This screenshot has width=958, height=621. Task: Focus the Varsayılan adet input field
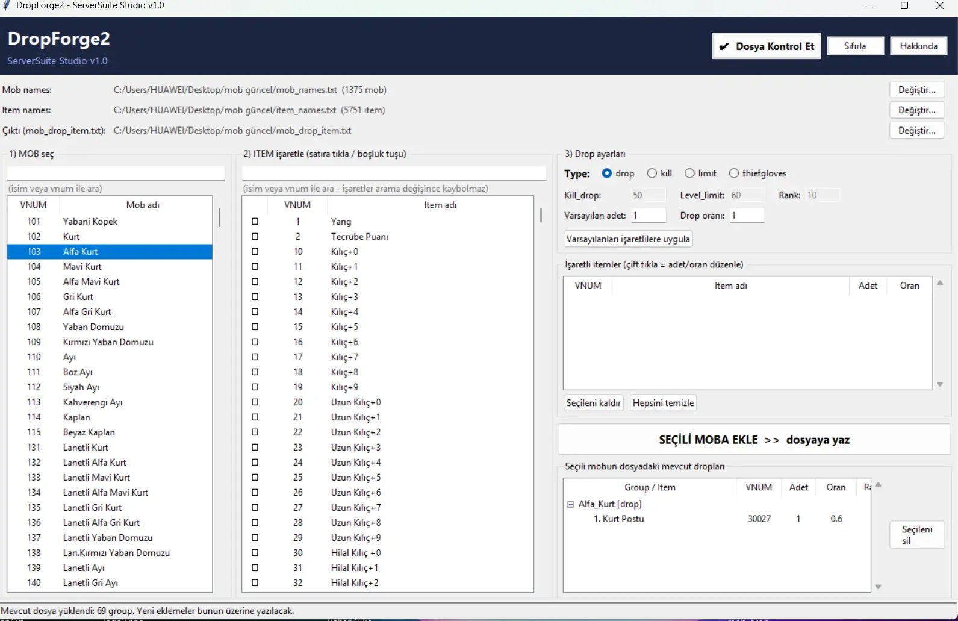click(648, 216)
